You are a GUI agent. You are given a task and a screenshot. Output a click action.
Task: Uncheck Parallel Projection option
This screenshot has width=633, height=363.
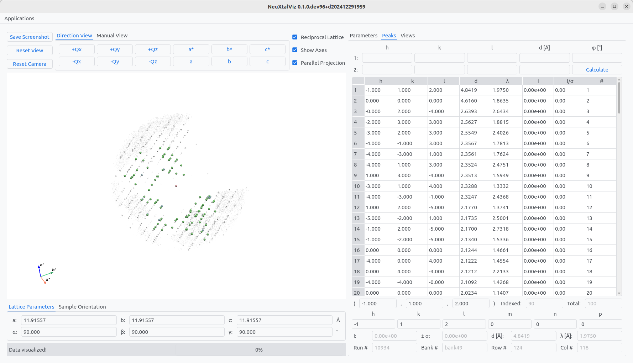tap(295, 63)
